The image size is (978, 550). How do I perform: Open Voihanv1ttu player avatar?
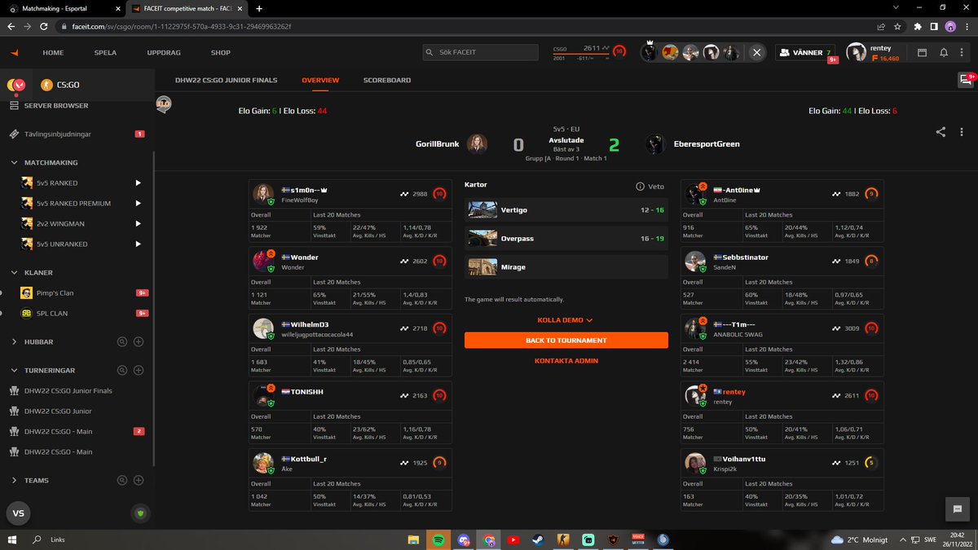click(x=694, y=463)
